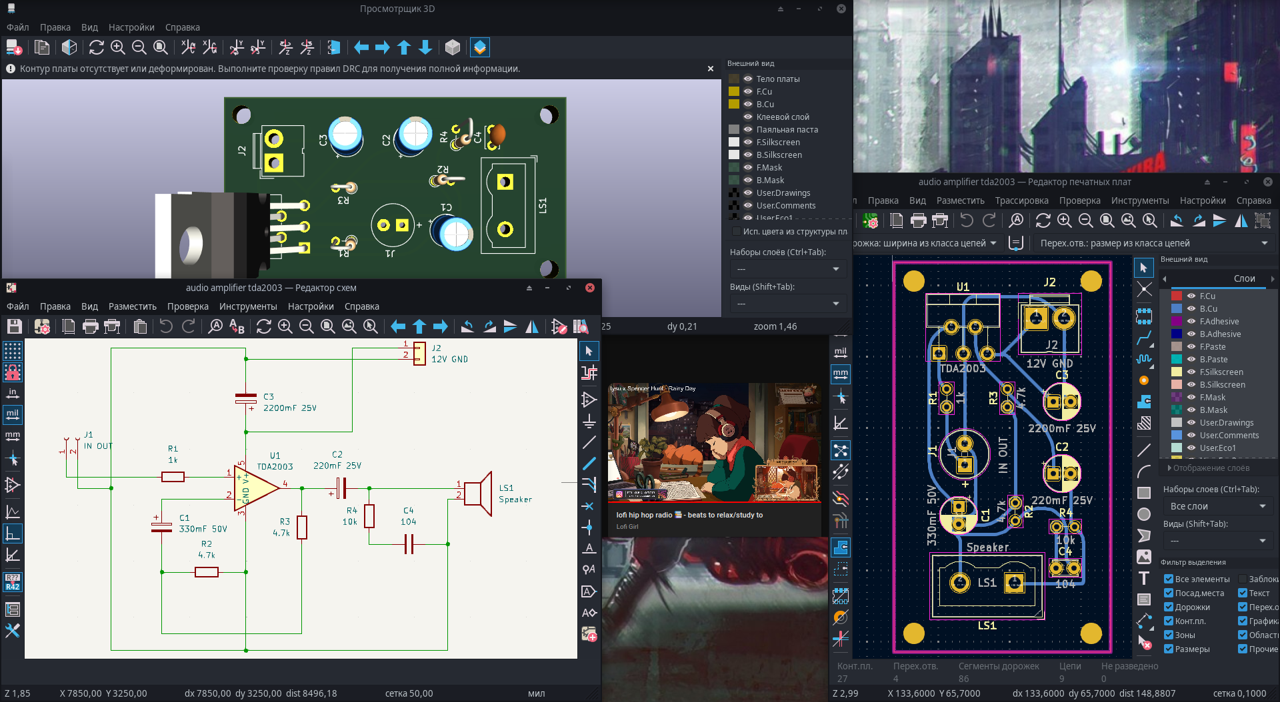
Task: Expand 'Отображение слоёв' section
Action: tap(1208, 468)
